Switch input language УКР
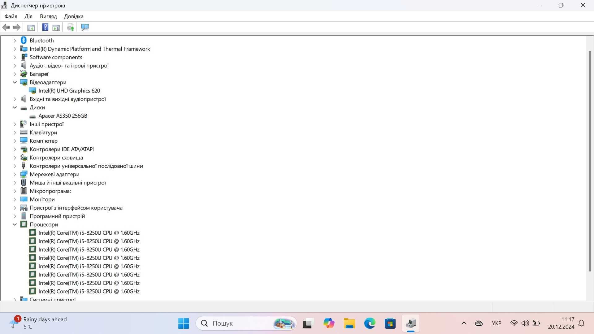Image resolution: width=594 pixels, height=334 pixels. point(496,323)
